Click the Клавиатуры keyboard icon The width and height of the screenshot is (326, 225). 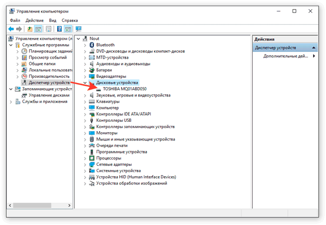92,102
